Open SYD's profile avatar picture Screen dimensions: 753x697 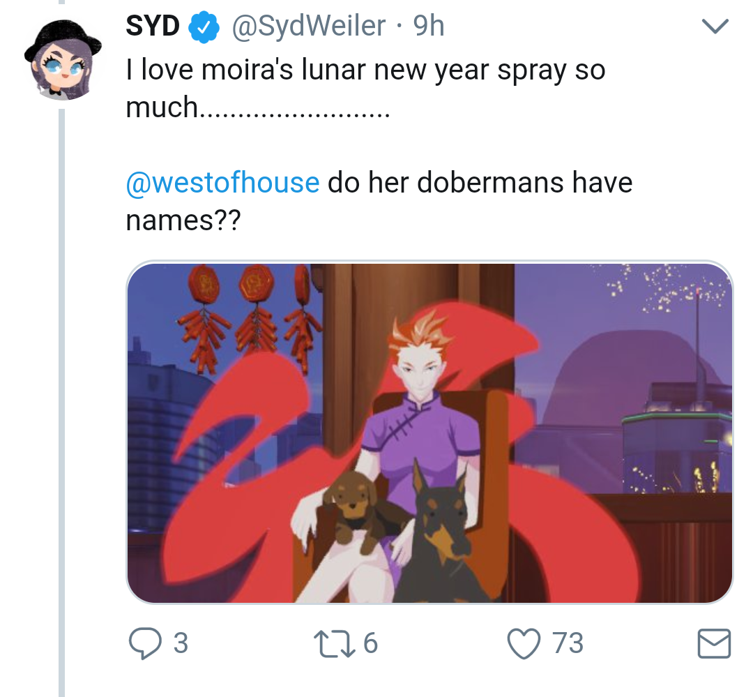63,59
